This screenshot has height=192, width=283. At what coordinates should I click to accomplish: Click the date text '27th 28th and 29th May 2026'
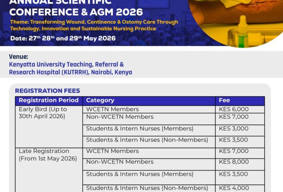coord(72,38)
